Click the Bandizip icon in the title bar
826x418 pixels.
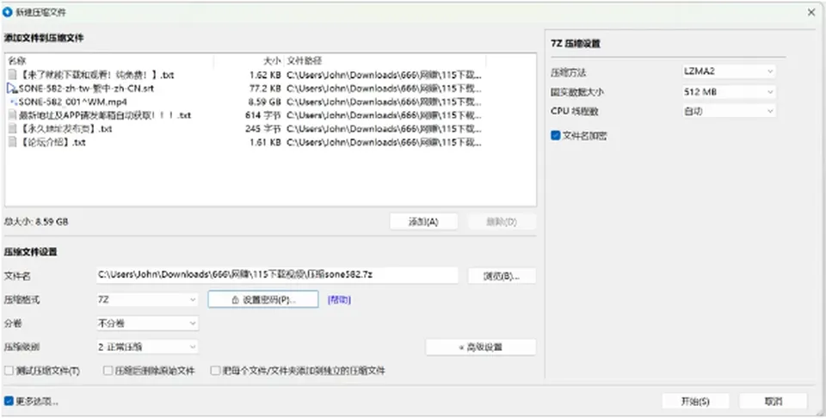point(8,12)
